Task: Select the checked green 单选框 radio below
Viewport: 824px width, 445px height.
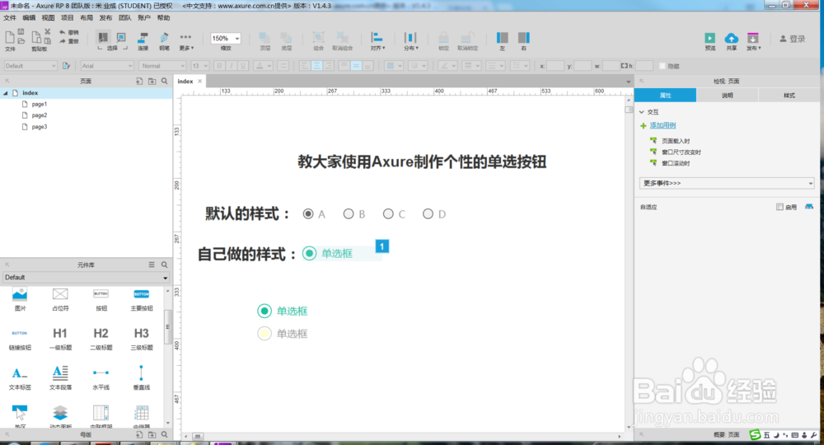Action: (x=265, y=311)
